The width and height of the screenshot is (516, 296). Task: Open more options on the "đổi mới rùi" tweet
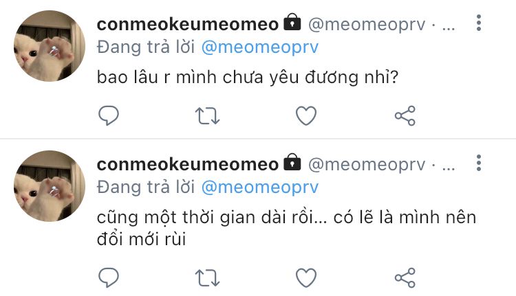479,163
